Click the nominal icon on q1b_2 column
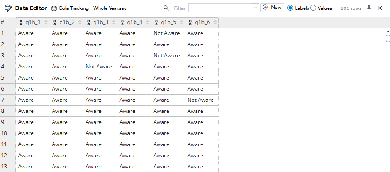 [55, 23]
